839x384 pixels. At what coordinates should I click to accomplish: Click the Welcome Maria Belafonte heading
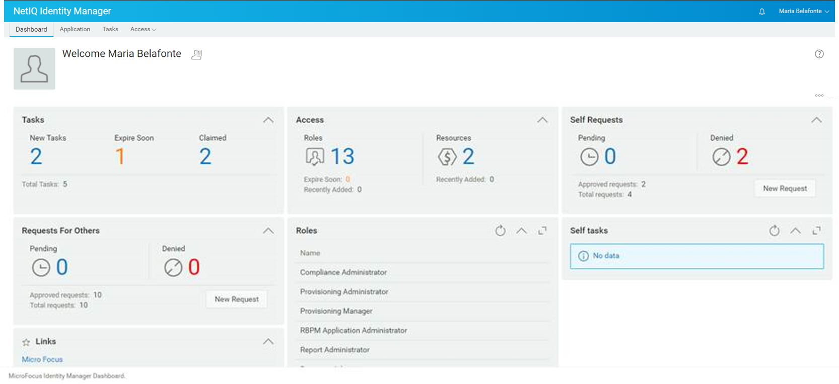[122, 54]
